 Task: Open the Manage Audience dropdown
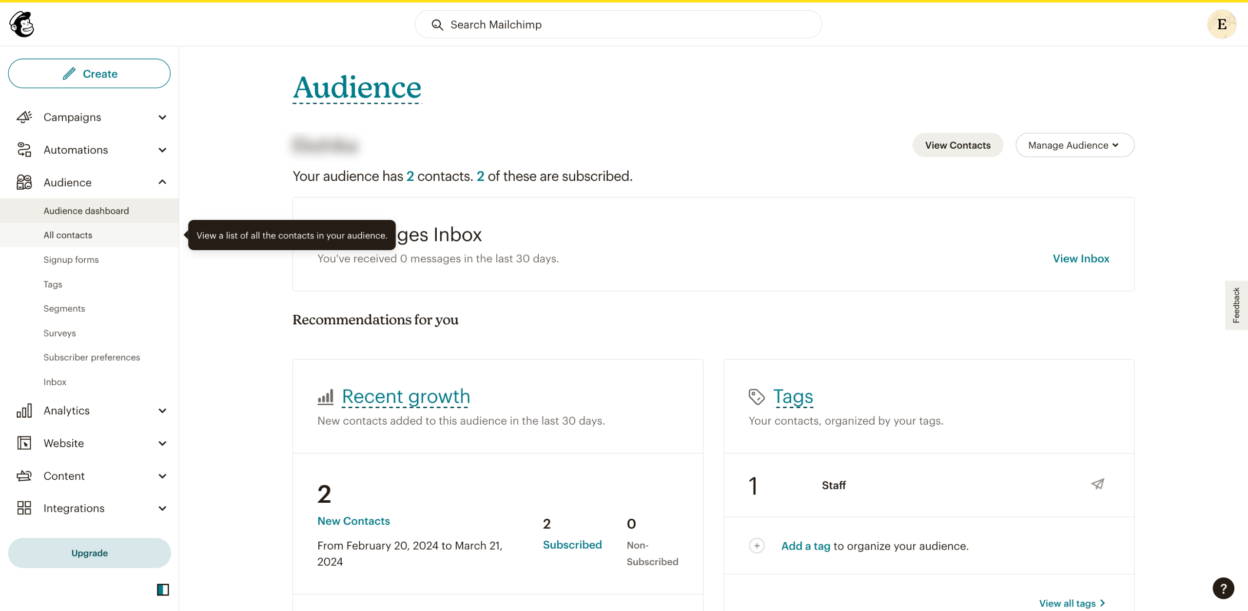[1074, 145]
